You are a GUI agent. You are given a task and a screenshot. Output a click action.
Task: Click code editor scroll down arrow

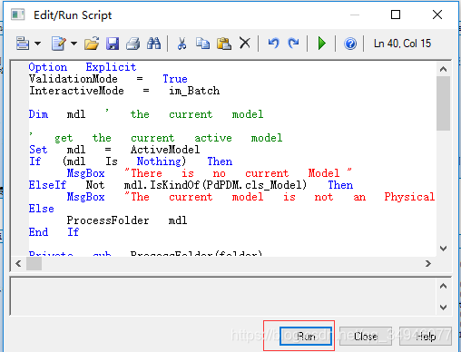click(444, 249)
